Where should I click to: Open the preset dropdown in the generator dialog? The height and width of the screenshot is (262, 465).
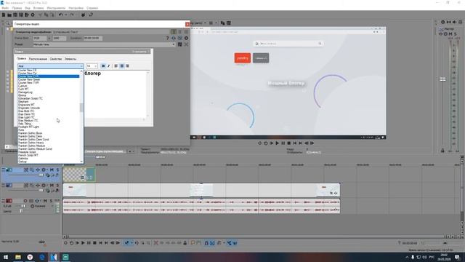pos(174,44)
